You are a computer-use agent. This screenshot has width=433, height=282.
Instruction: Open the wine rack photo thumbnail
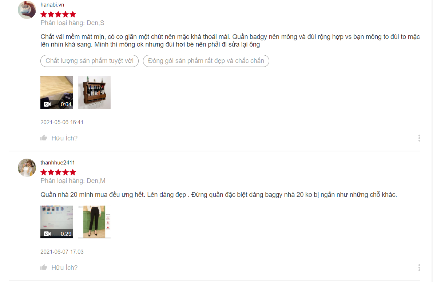tap(94, 92)
